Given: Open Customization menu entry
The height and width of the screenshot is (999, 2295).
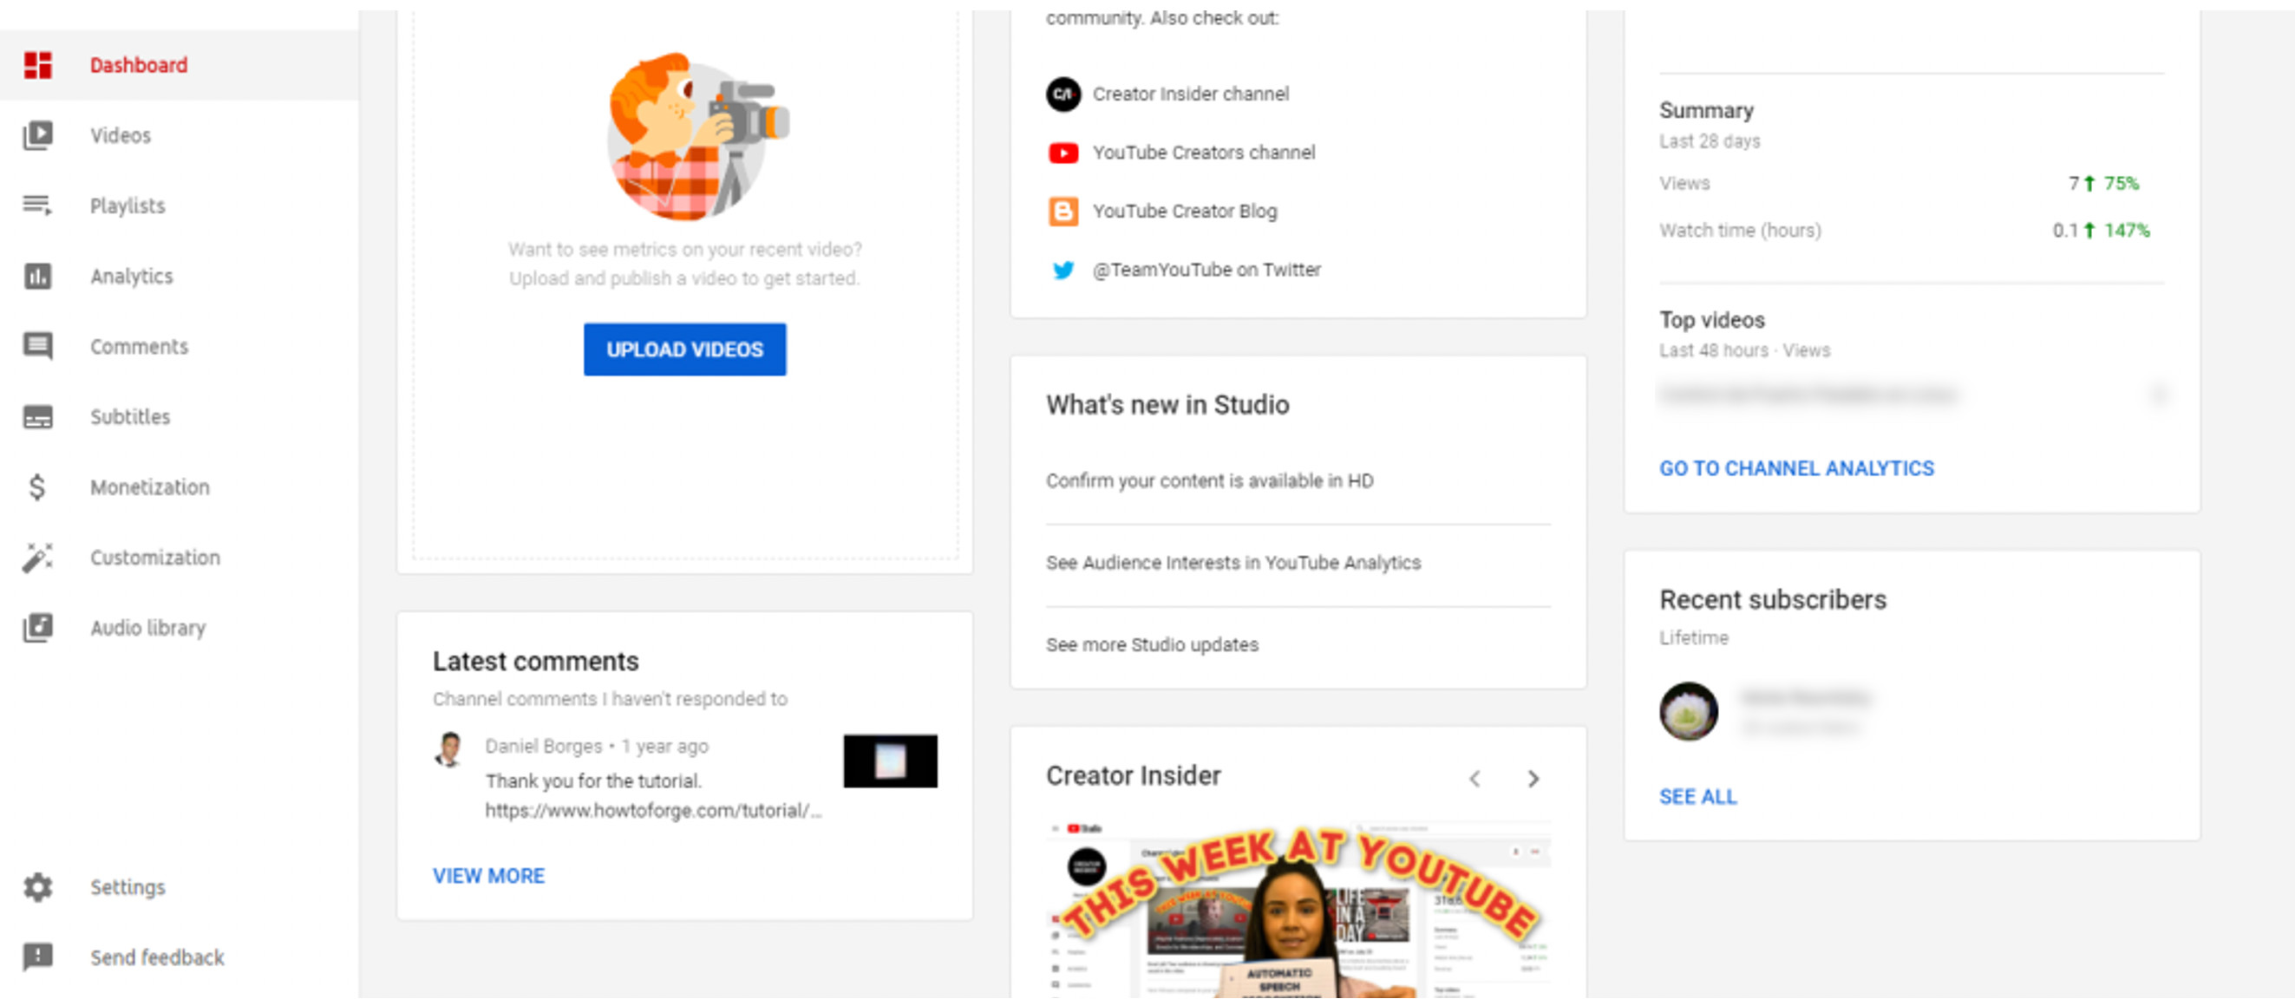Looking at the screenshot, I should (x=155, y=558).
